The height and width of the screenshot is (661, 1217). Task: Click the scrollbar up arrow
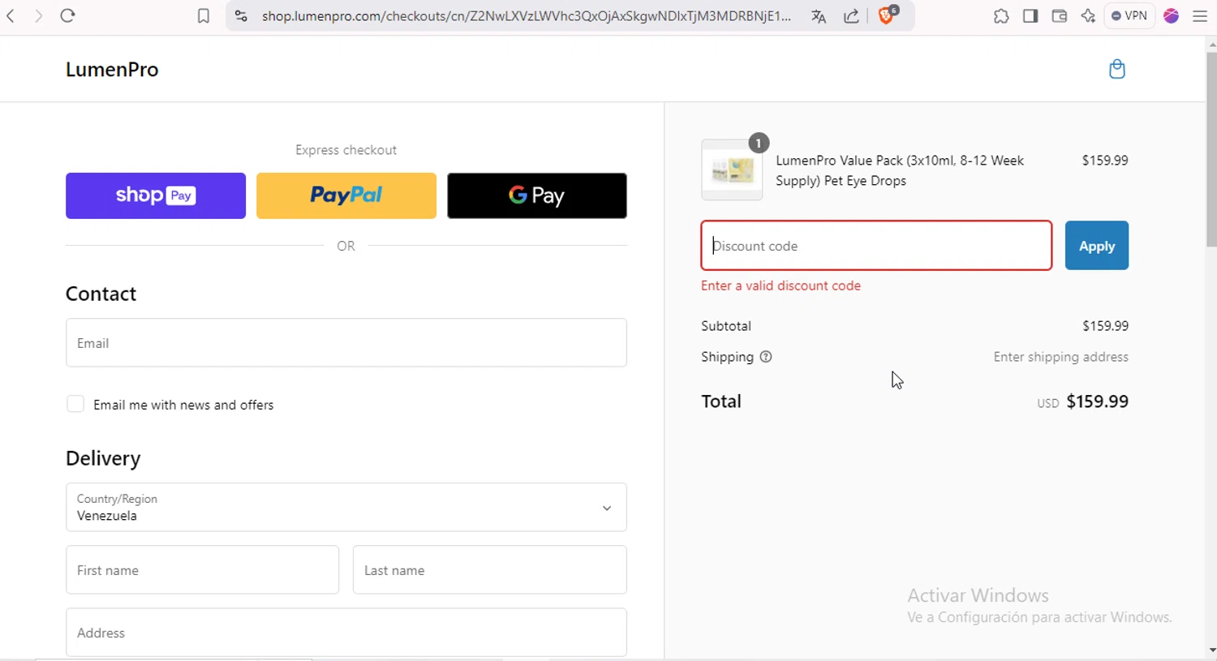coord(1211,44)
